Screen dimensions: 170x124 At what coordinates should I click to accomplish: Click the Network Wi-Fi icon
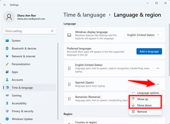7,56
